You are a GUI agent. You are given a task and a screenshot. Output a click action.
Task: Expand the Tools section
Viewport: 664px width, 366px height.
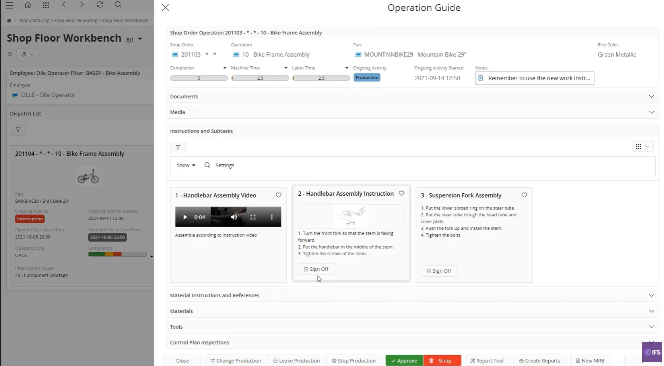[412, 327]
